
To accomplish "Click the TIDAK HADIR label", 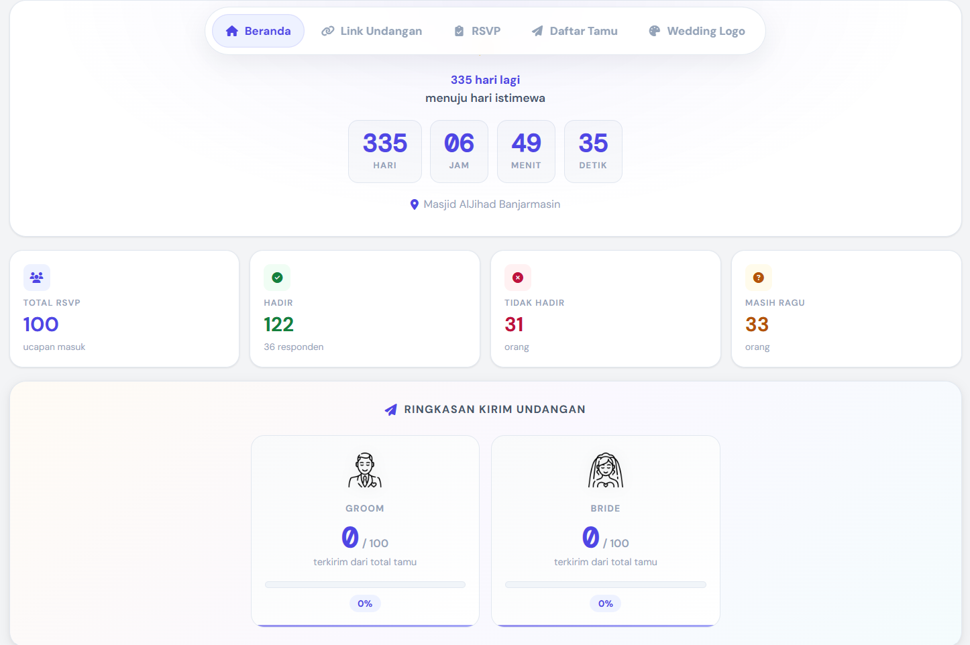I will tap(535, 303).
